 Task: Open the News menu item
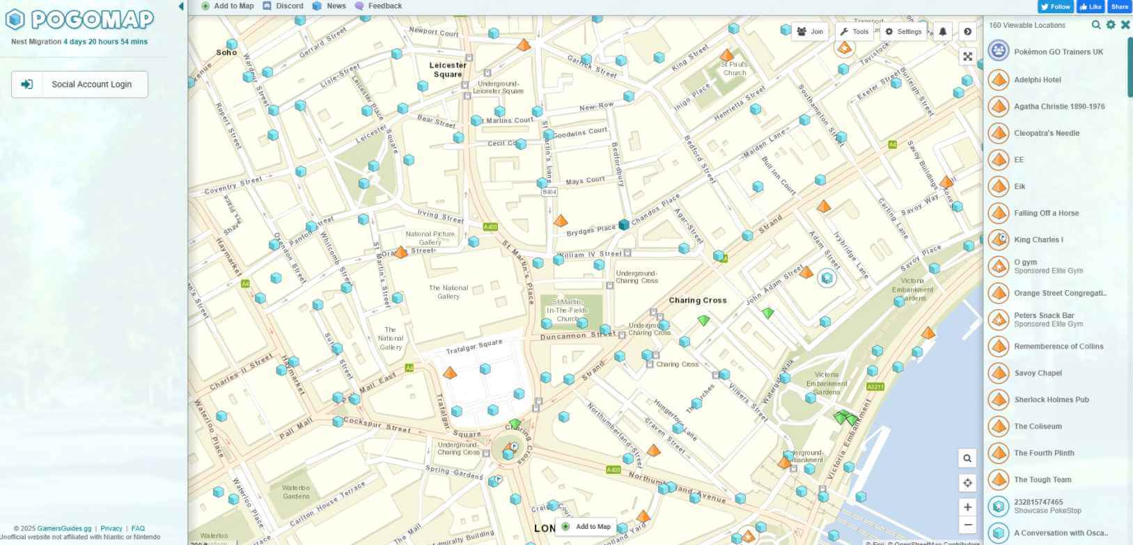pyautogui.click(x=329, y=6)
